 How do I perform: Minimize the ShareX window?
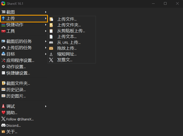153,3
